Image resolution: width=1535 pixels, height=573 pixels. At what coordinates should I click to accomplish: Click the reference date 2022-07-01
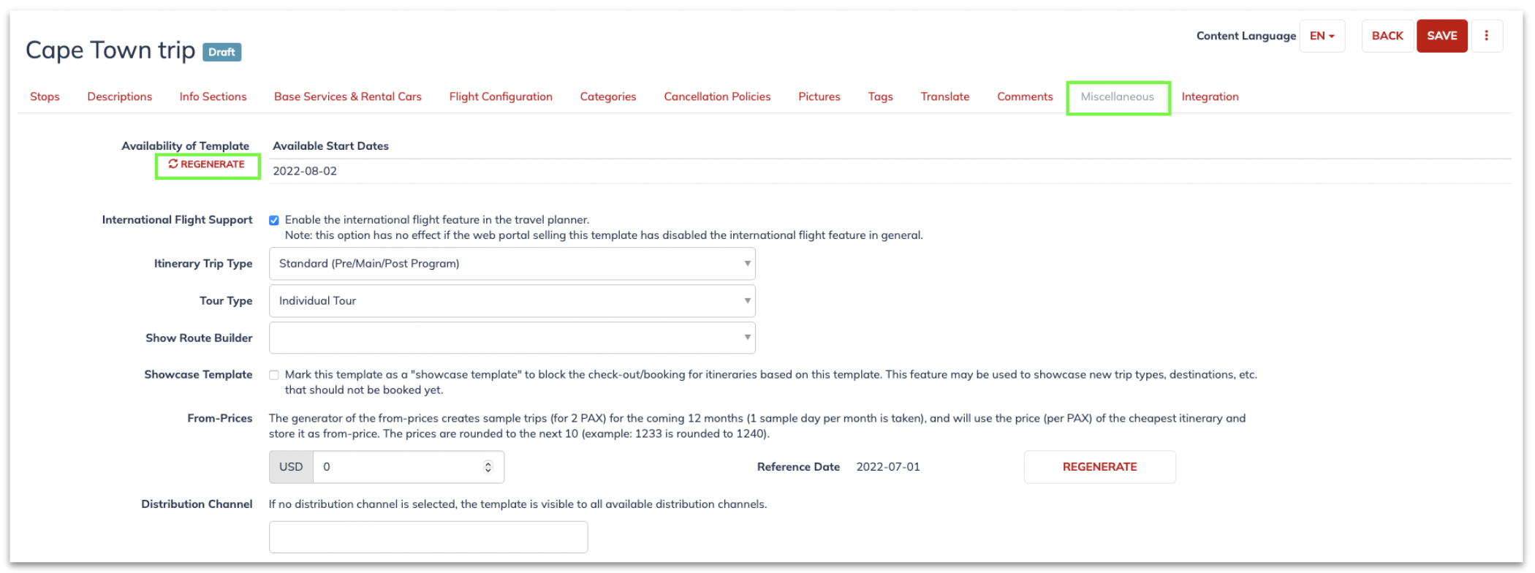click(888, 467)
